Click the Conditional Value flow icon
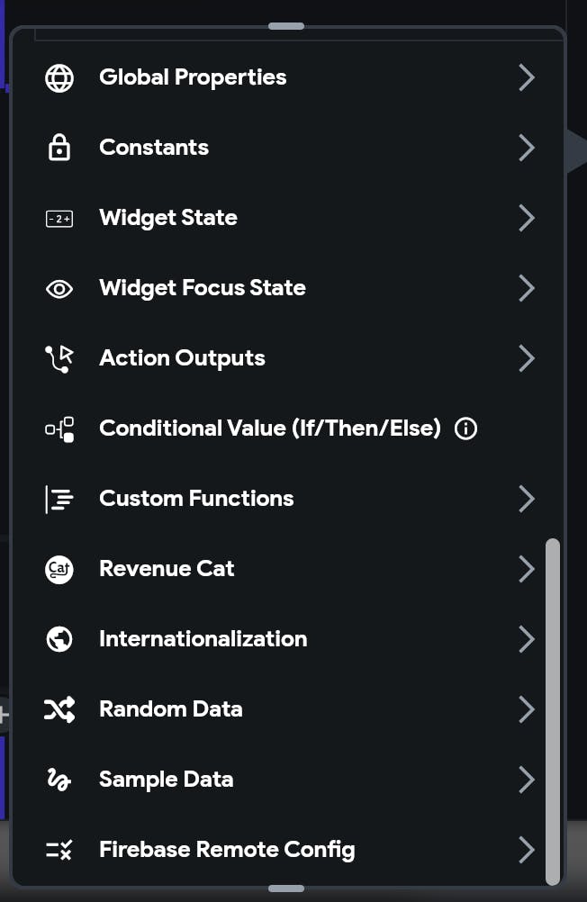 tap(59, 429)
